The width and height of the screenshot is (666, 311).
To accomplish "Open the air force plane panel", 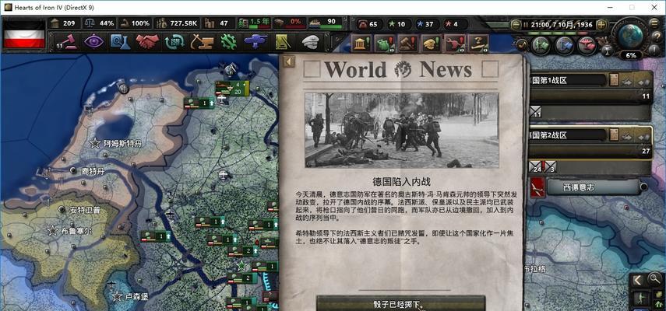I will (255, 41).
